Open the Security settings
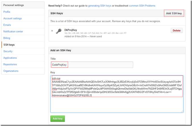Screen dimensions: 192x126 tap(8, 51)
